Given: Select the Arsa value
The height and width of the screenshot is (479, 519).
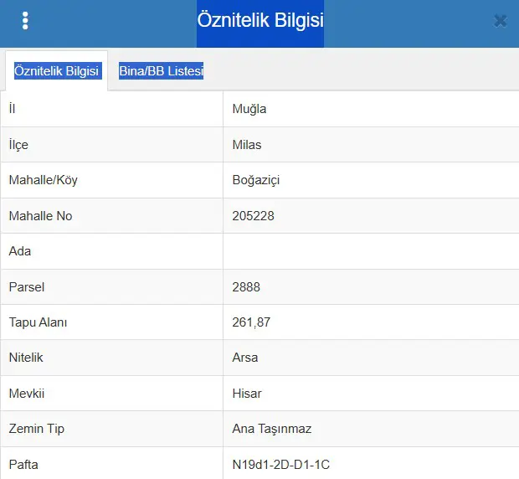Looking at the screenshot, I should (x=245, y=358).
